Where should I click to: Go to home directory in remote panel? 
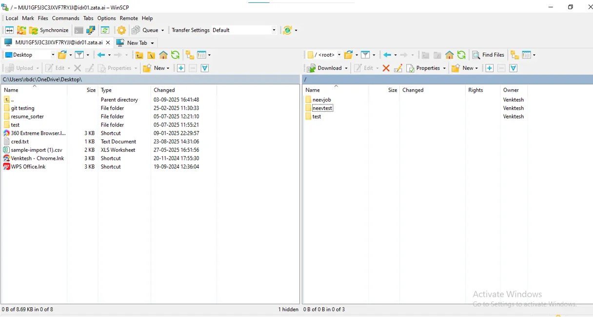click(x=450, y=55)
